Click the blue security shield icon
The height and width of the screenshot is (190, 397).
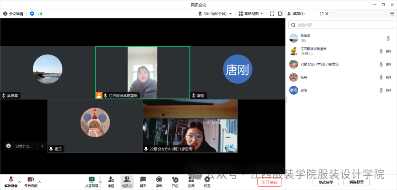click(x=32, y=14)
